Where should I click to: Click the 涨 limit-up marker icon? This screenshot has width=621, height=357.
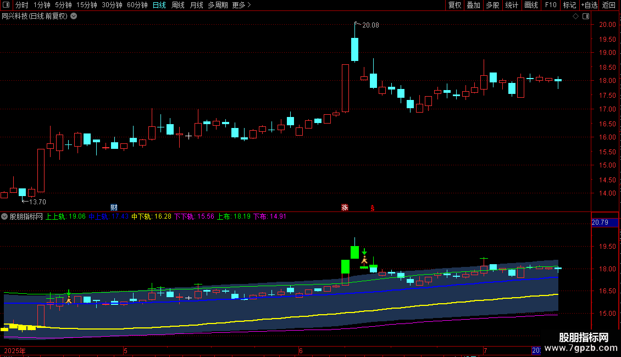coord(345,208)
